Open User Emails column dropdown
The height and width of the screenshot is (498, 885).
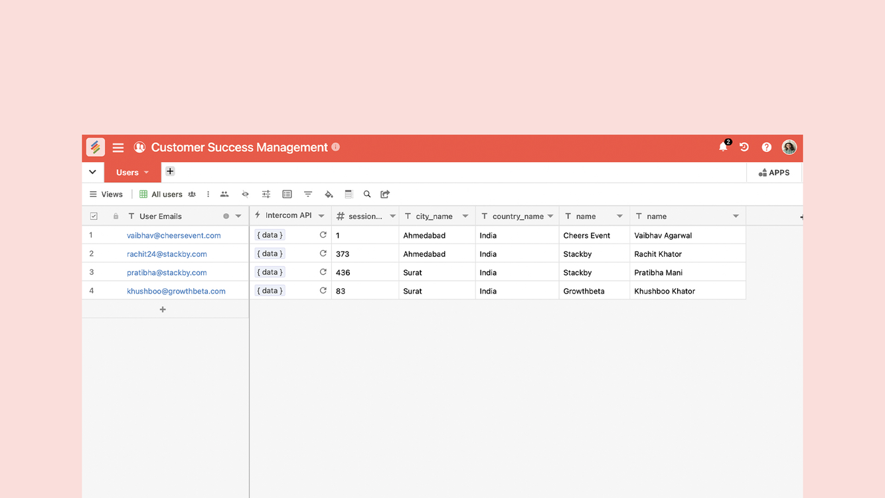coord(238,216)
